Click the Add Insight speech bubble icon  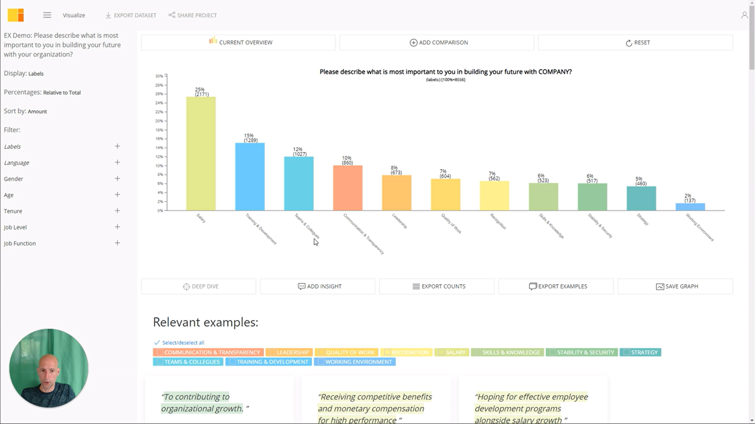(301, 286)
